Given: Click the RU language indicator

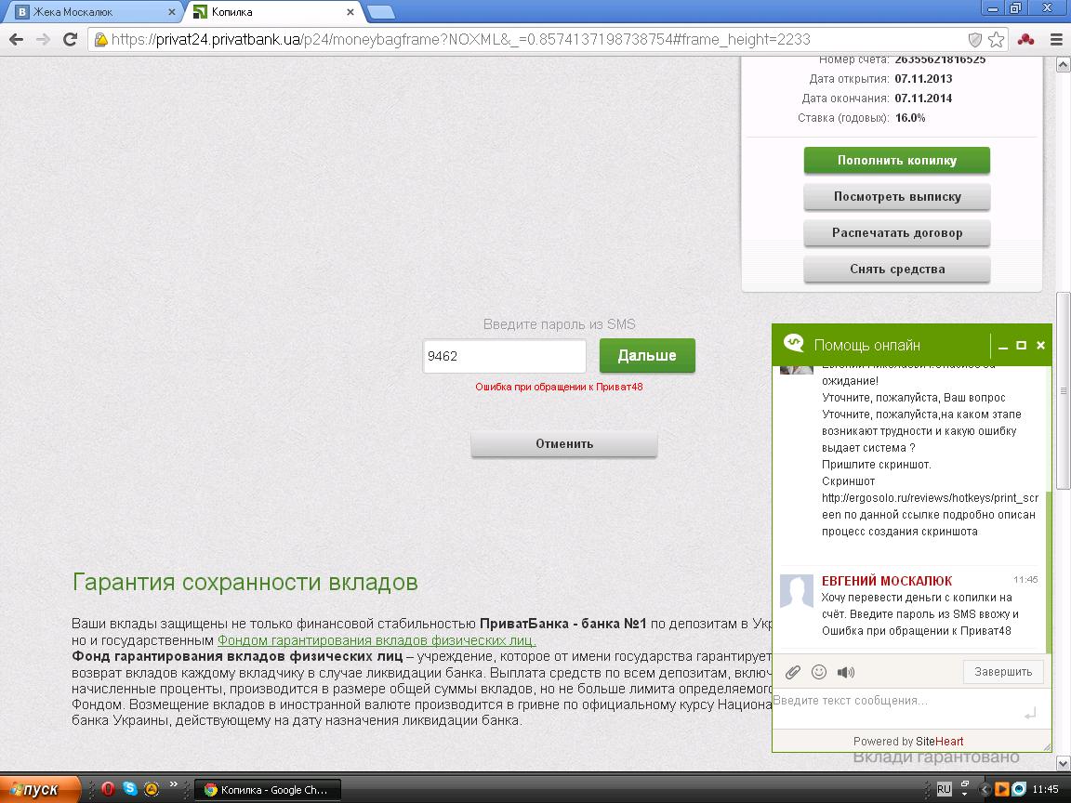Looking at the screenshot, I should 944,789.
